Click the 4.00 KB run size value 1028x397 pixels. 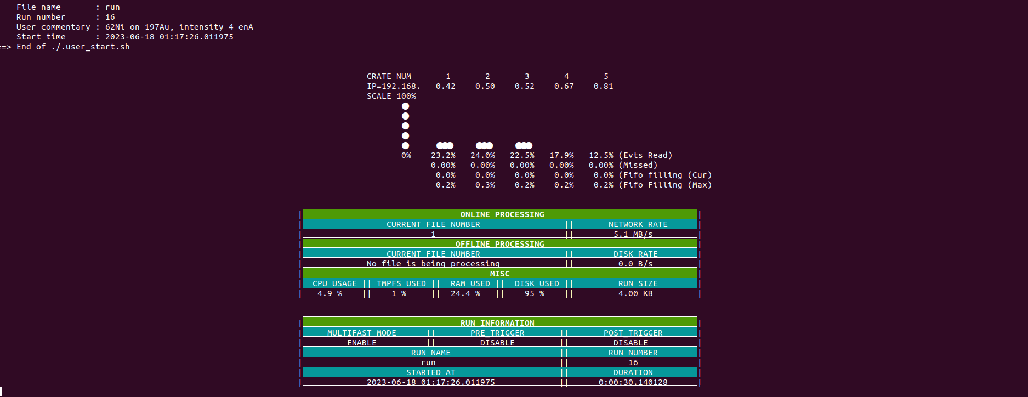635,293
